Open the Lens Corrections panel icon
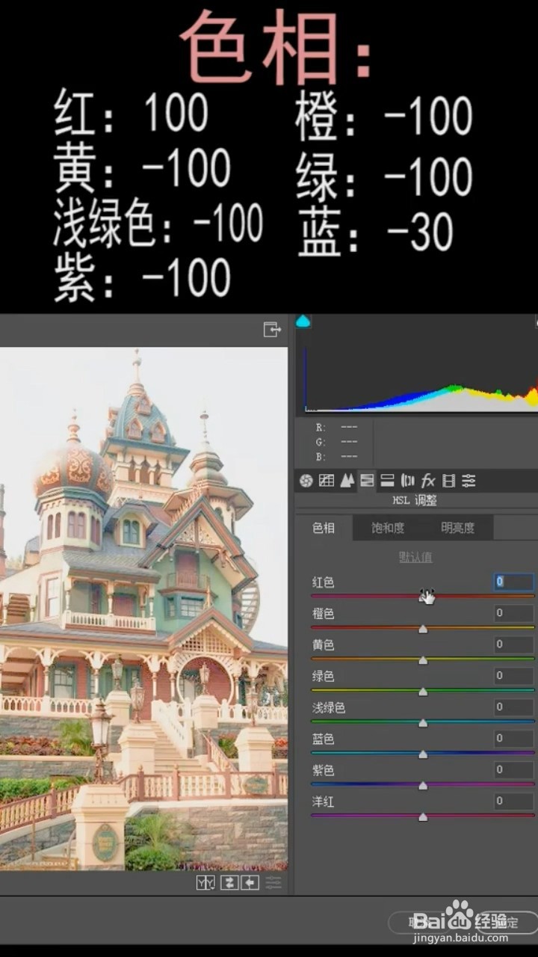 click(407, 481)
